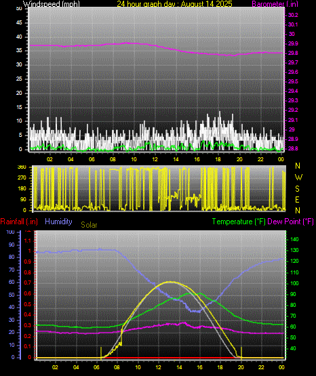Viewport: 316px width, 376px height.
Task: Click the 18 hour marker on bottom graph
Action: (220, 367)
